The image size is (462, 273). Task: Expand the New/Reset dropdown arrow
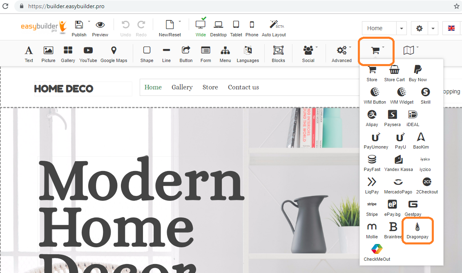pyautogui.click(x=180, y=21)
